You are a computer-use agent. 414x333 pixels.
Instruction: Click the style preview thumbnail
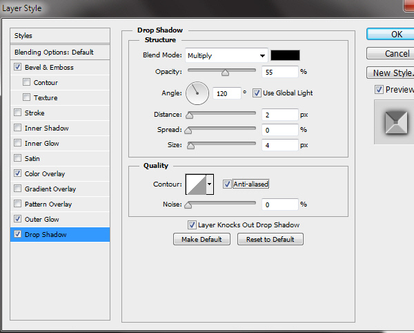click(x=393, y=122)
